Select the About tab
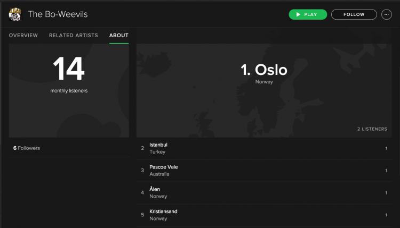 [x=119, y=36]
